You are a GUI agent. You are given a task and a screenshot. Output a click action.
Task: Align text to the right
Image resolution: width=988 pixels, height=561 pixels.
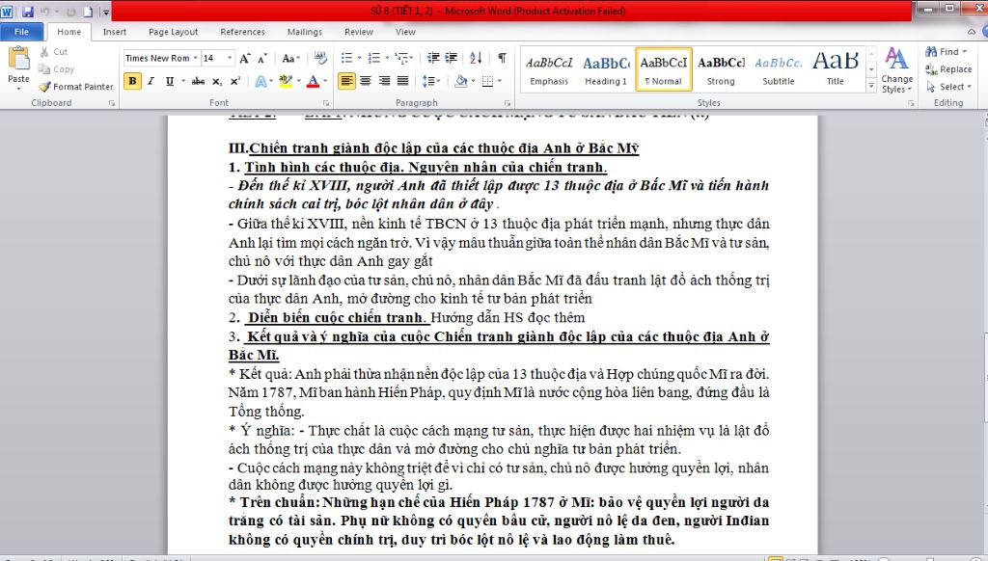click(x=384, y=81)
